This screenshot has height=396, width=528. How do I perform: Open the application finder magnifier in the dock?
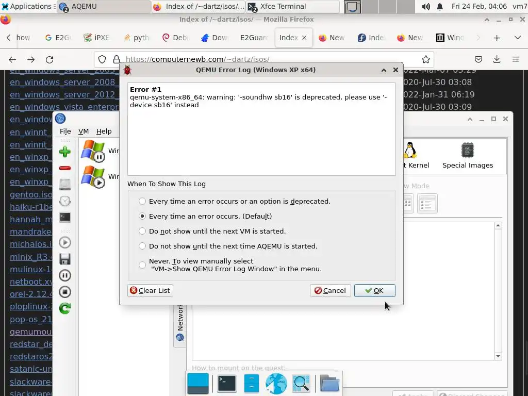point(301,384)
